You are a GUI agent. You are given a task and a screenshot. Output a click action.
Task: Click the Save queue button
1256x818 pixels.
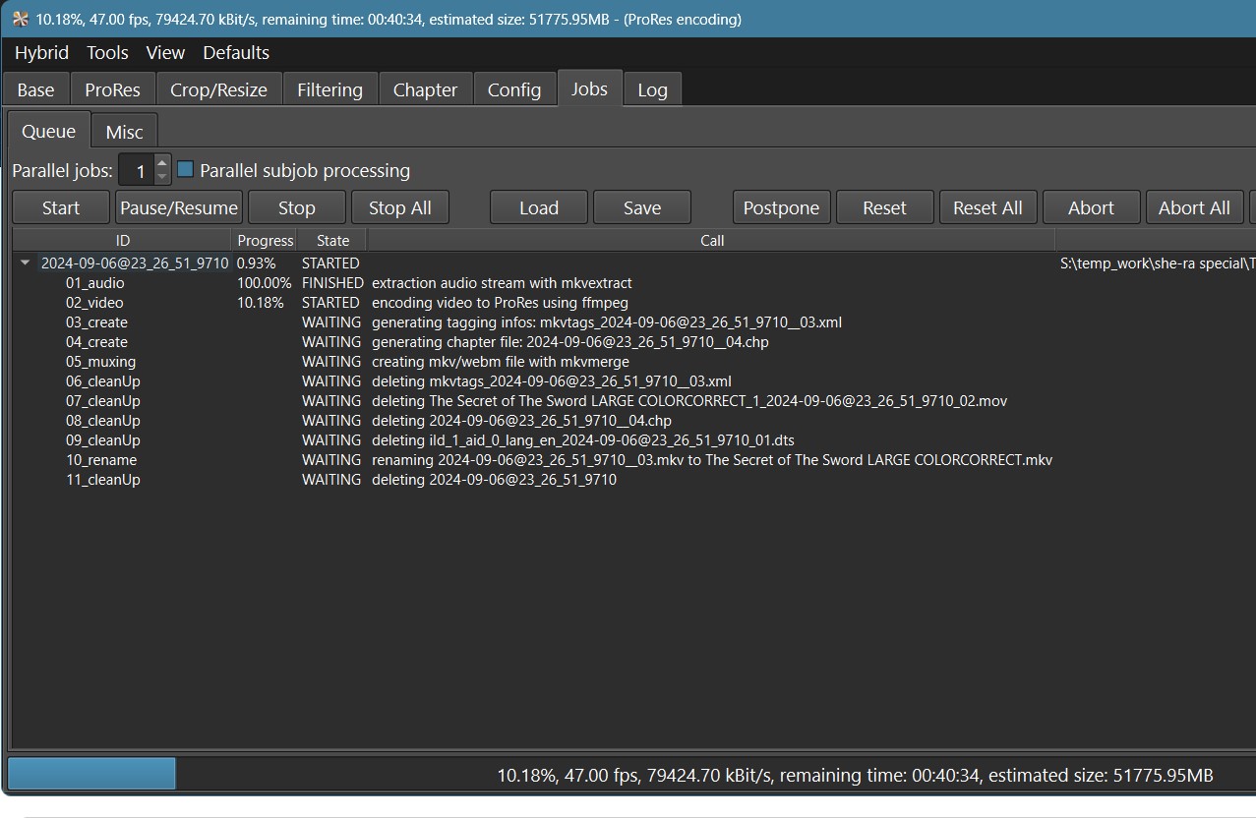tap(641, 207)
